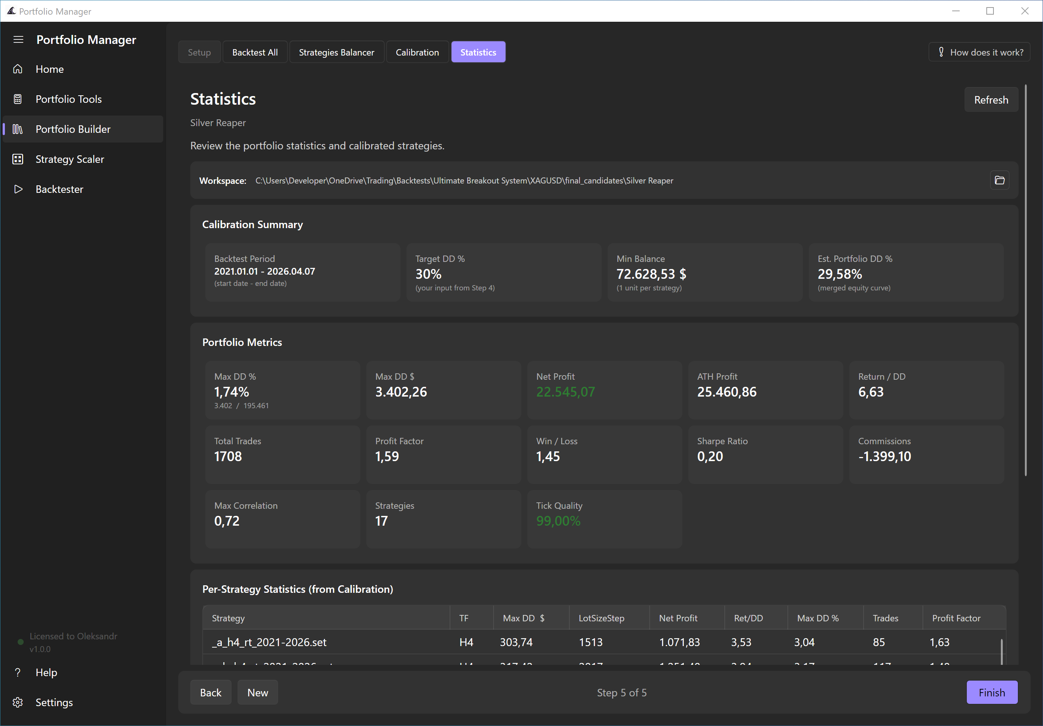This screenshot has width=1043, height=726.
Task: Click the main page vertical scrollbar
Action: click(1026, 280)
